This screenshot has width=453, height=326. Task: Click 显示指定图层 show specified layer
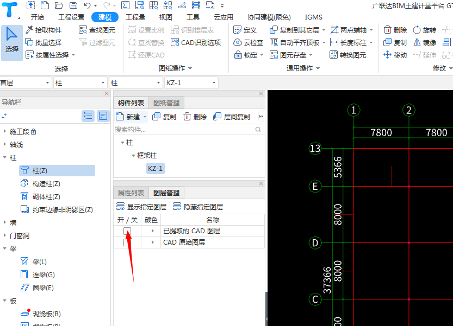(141, 207)
